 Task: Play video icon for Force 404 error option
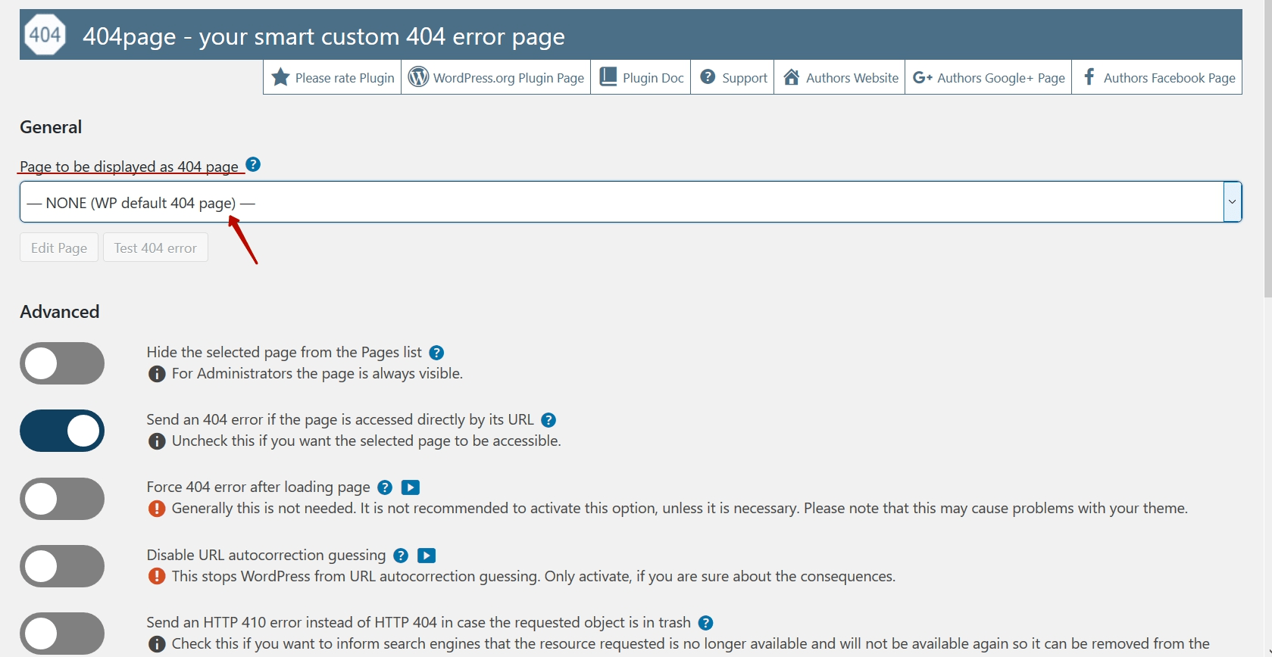coord(411,487)
